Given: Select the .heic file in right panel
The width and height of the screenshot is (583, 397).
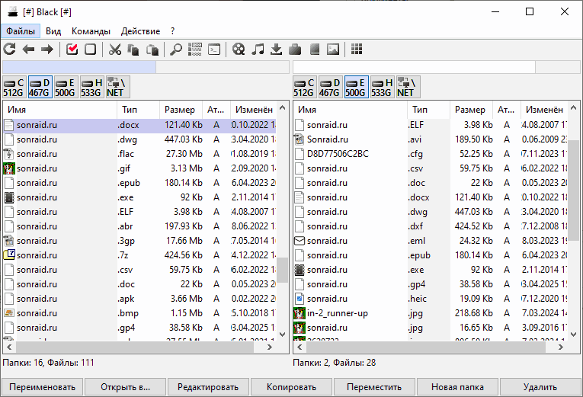Looking at the screenshot, I should [x=430, y=299].
